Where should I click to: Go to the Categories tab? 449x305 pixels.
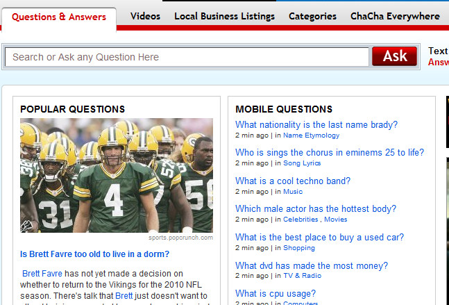click(x=312, y=17)
